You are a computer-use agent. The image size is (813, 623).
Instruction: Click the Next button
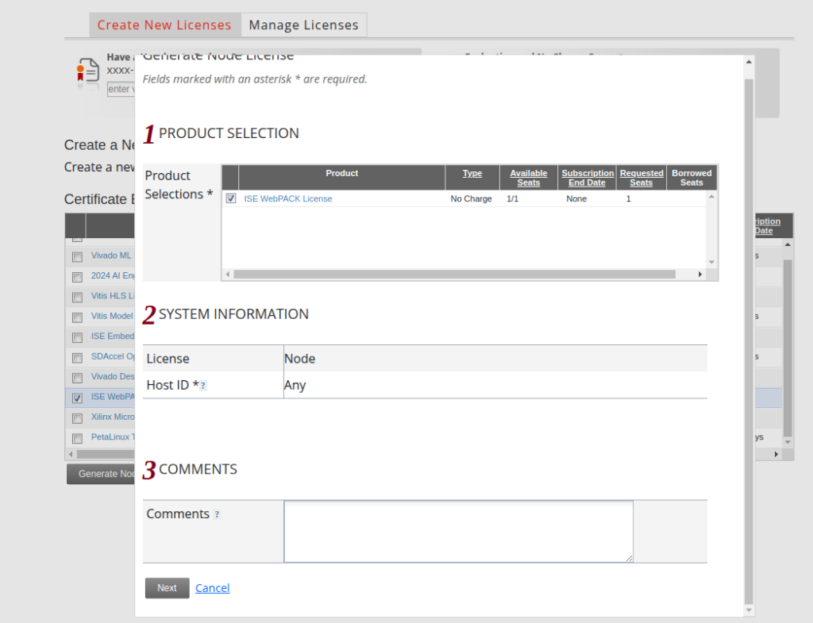(167, 588)
